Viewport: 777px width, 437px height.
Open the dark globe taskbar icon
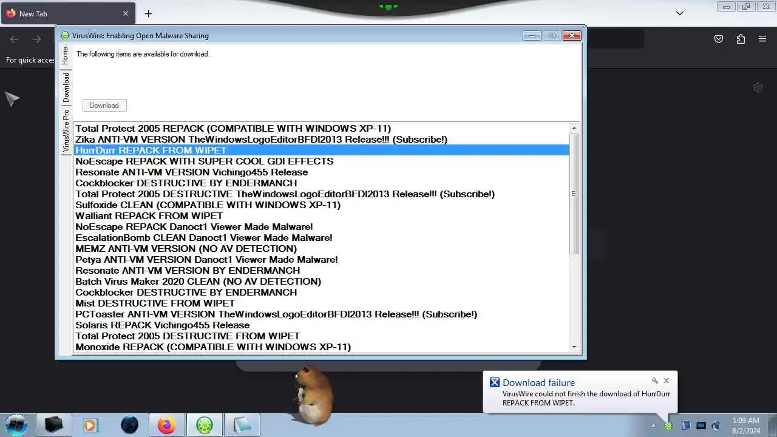click(129, 425)
